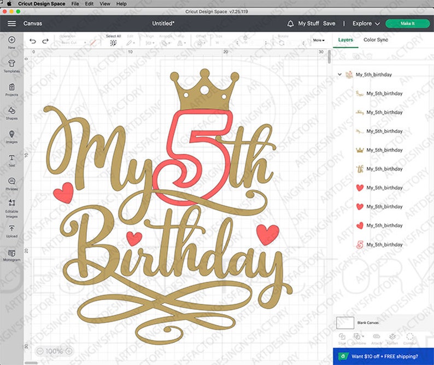
Task: Zoom out with the minus icon
Action: [x=40, y=351]
